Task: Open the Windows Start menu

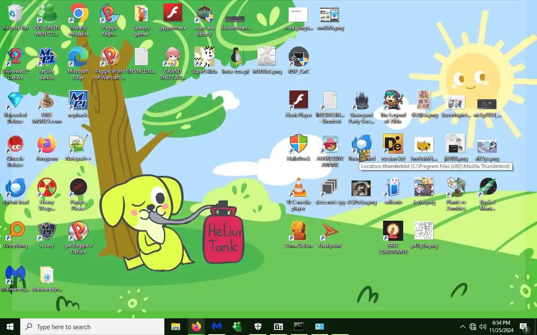Action: (10, 327)
